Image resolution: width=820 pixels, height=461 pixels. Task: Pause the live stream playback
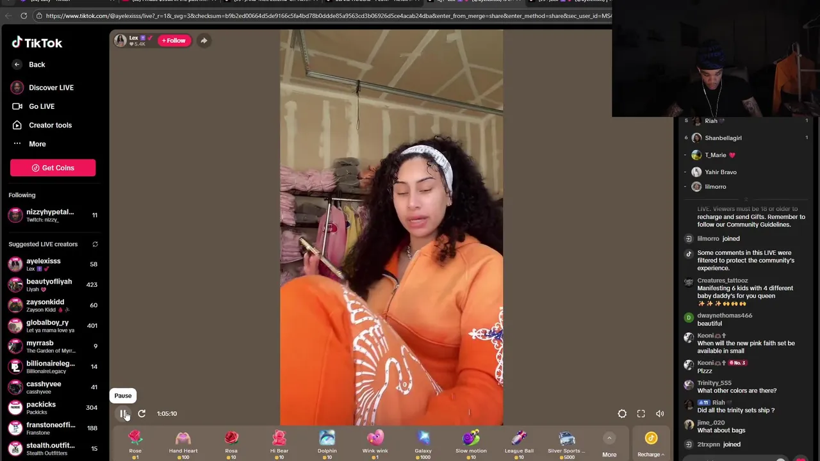123,414
